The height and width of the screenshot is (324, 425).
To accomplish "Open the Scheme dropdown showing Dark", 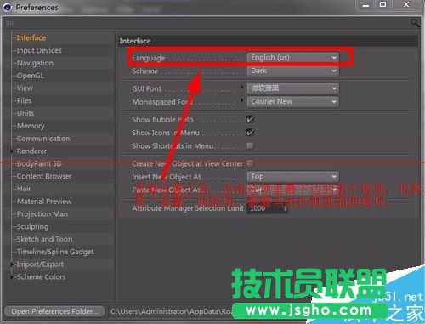I will [292, 71].
